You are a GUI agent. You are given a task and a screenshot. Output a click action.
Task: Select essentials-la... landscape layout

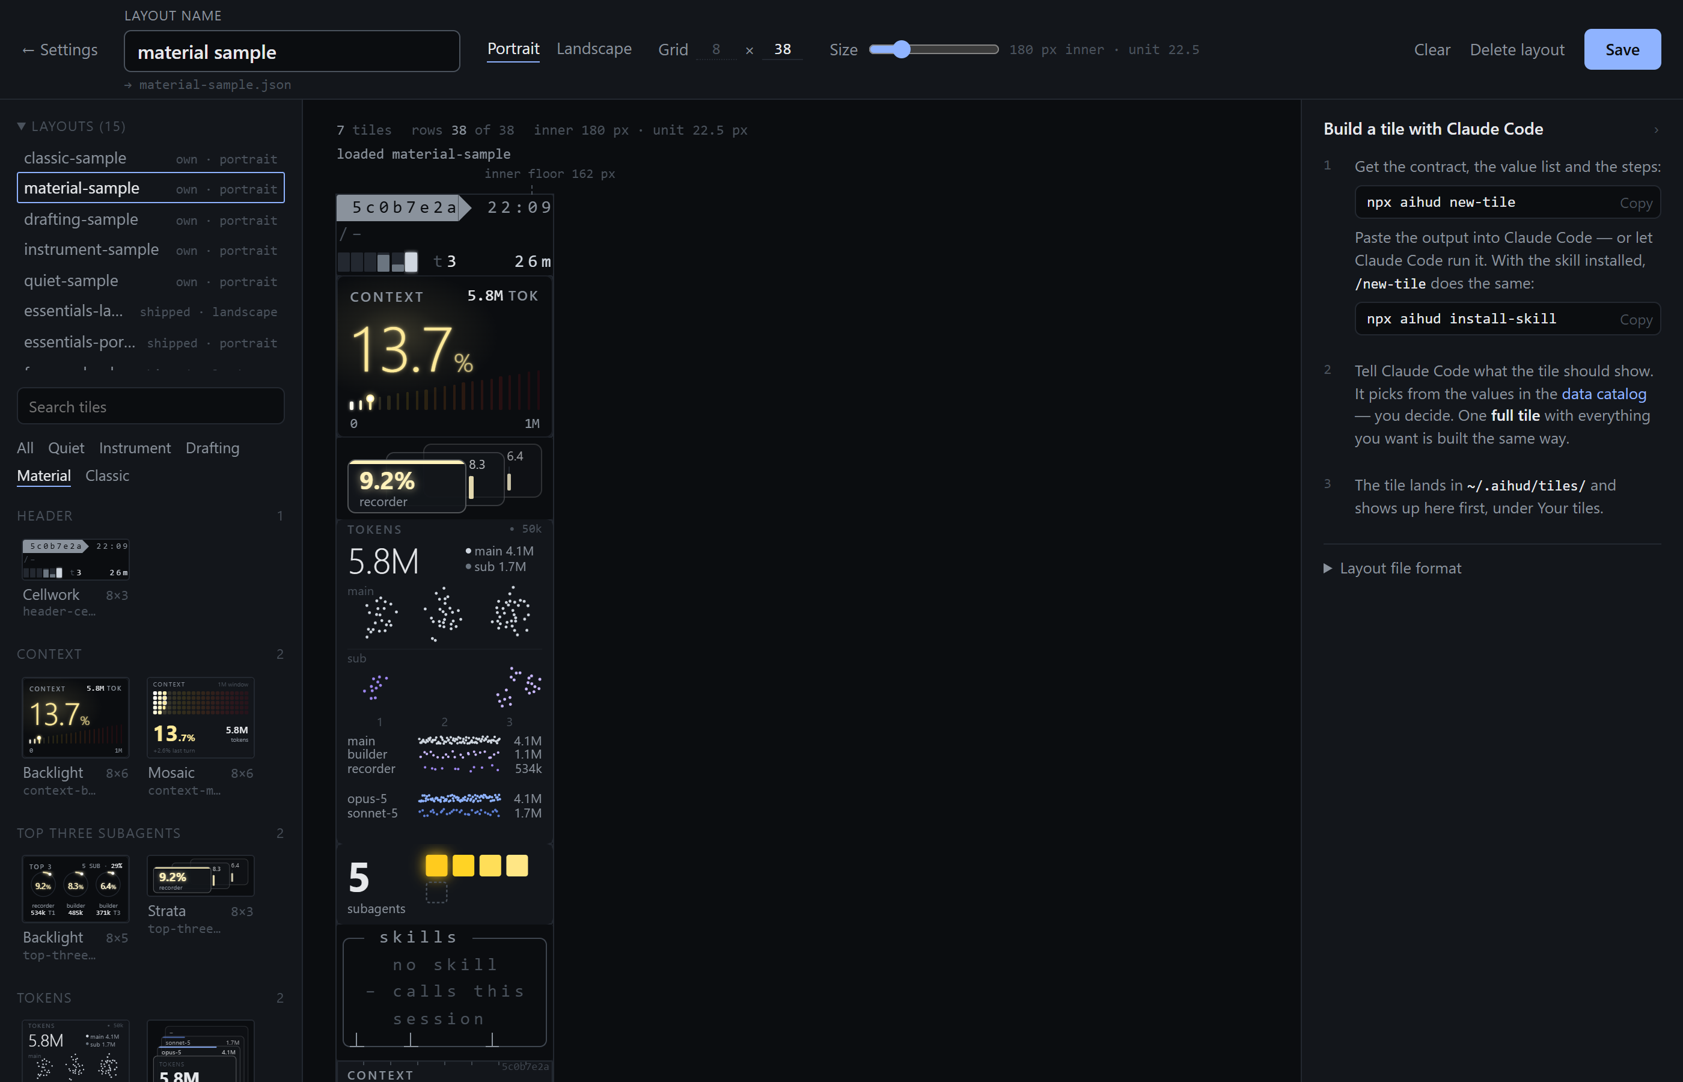150,311
